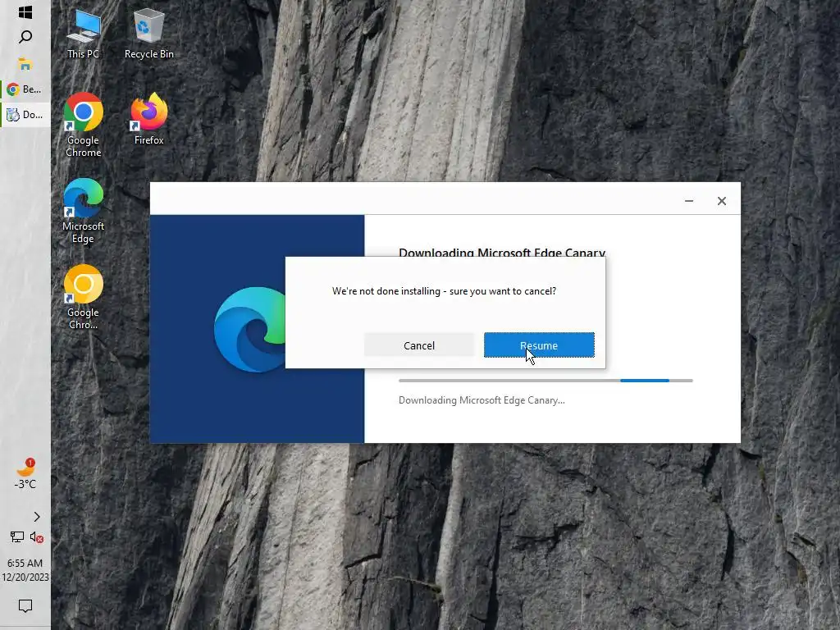The image size is (840, 630).
Task: Select the This PC desktop icon
Action: 83,34
